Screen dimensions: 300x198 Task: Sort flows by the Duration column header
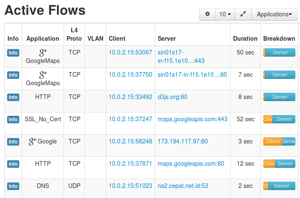click(245, 39)
